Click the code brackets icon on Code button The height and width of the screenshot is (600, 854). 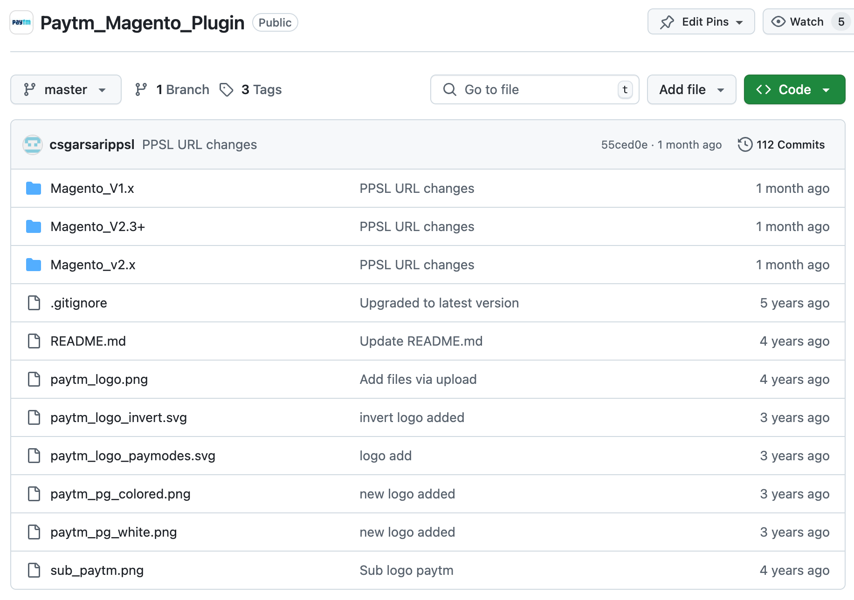[x=763, y=89]
